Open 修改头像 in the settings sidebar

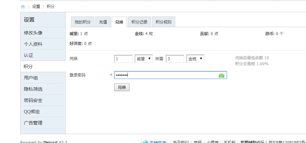[x=33, y=33]
